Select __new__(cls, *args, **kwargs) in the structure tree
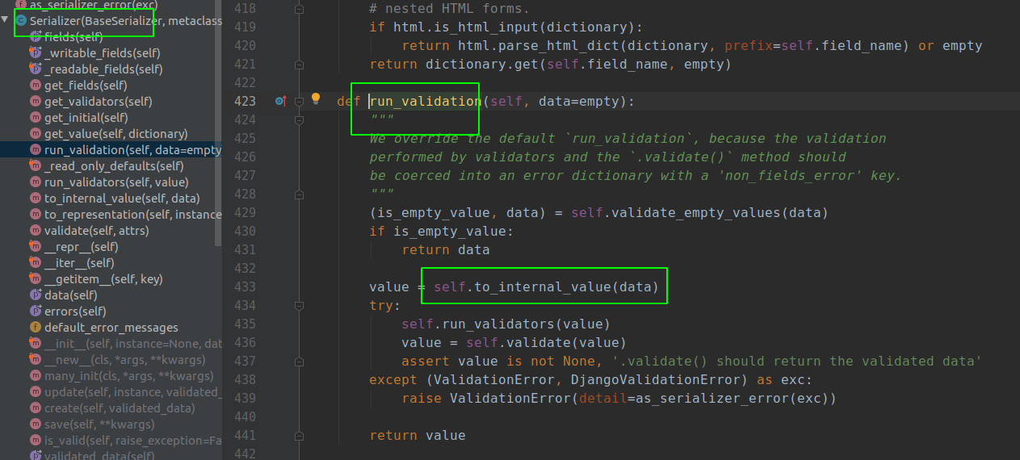Screen dimensions: 1020x460 (x=125, y=360)
